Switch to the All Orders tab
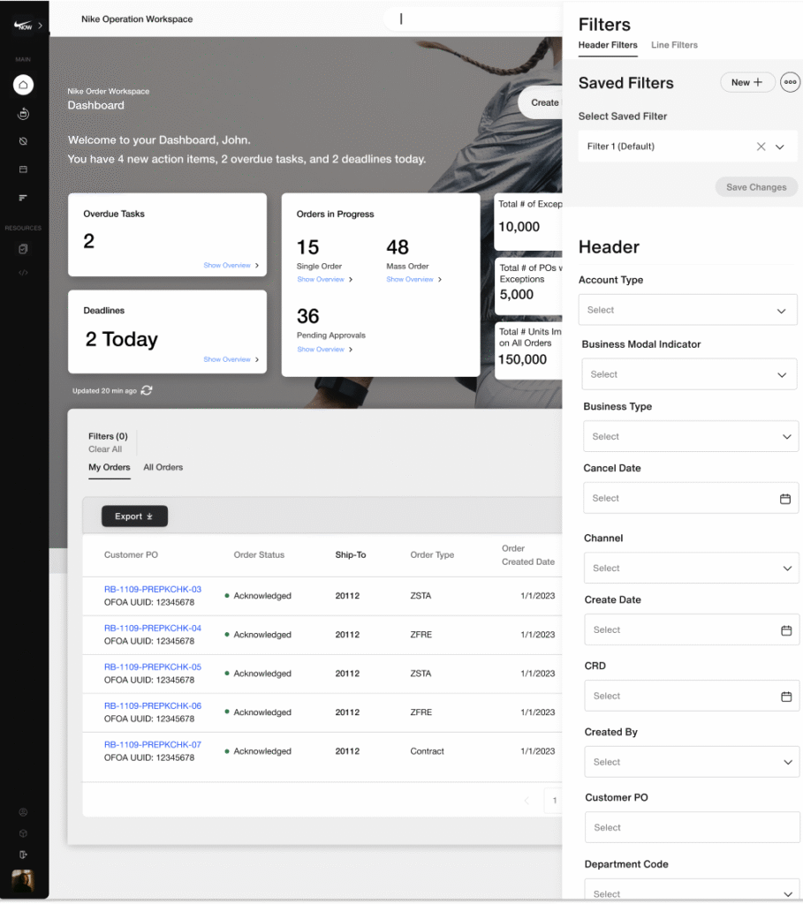 coord(163,467)
